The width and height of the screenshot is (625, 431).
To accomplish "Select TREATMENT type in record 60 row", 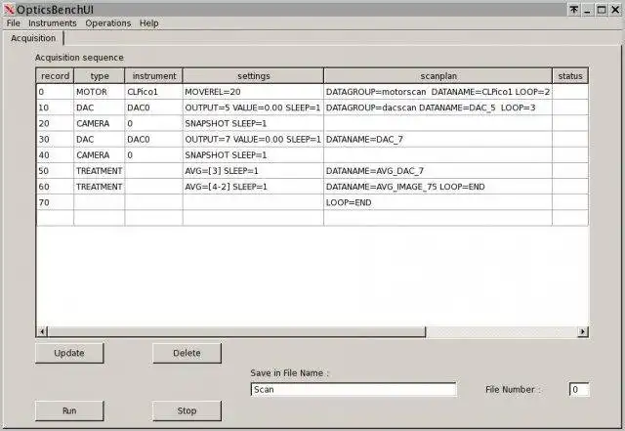I will pyautogui.click(x=100, y=187).
